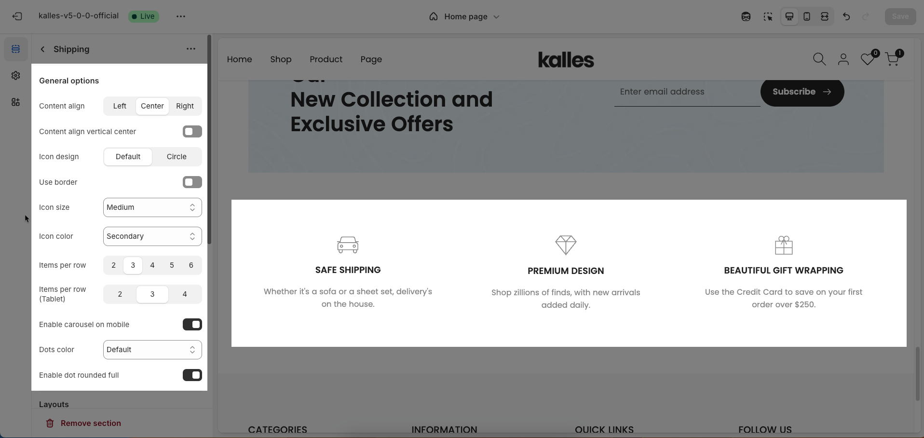Disable Enable carousel on mobile toggle
The height and width of the screenshot is (438, 924).
192,325
